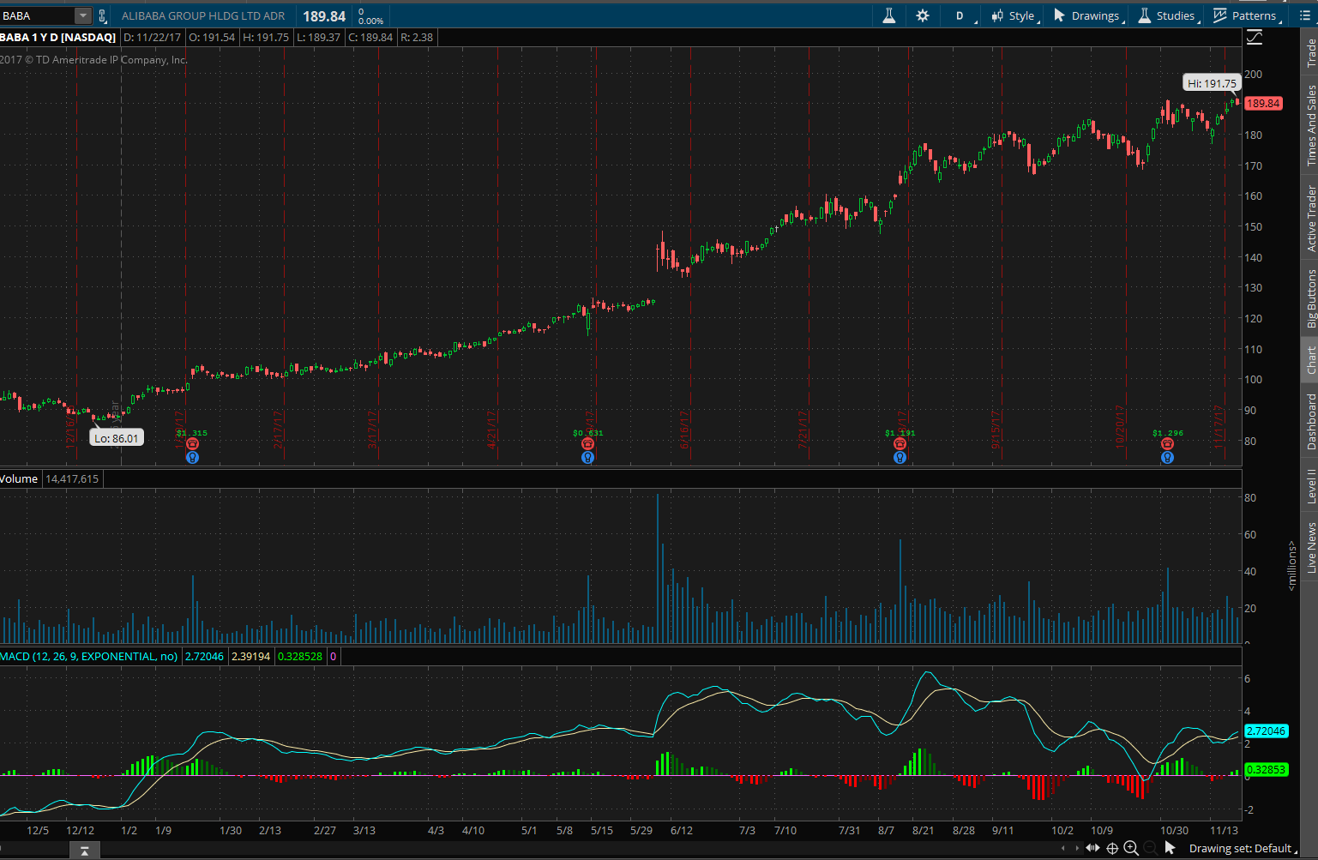Click the $1.315 earnings estimate label
Image resolution: width=1318 pixels, height=860 pixels.
pyautogui.click(x=192, y=433)
